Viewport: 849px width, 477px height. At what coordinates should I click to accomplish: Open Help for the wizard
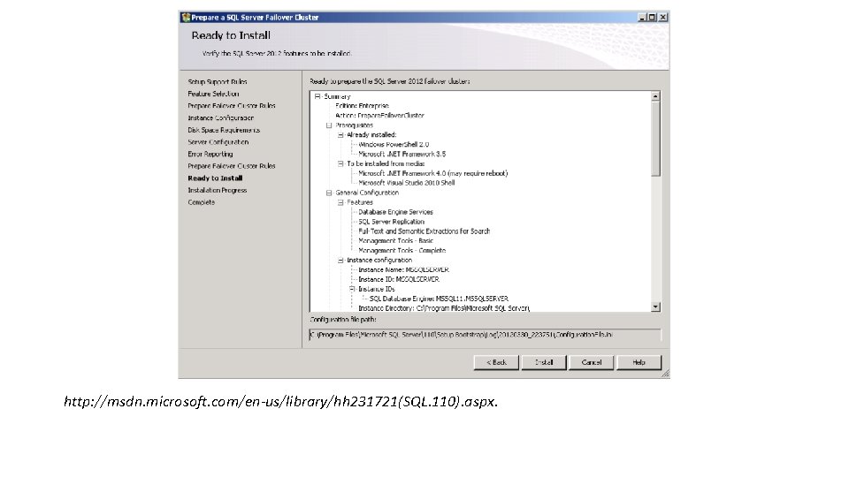(x=639, y=362)
